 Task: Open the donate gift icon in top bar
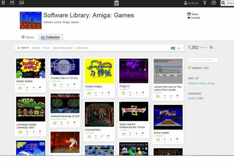tap(214, 3)
